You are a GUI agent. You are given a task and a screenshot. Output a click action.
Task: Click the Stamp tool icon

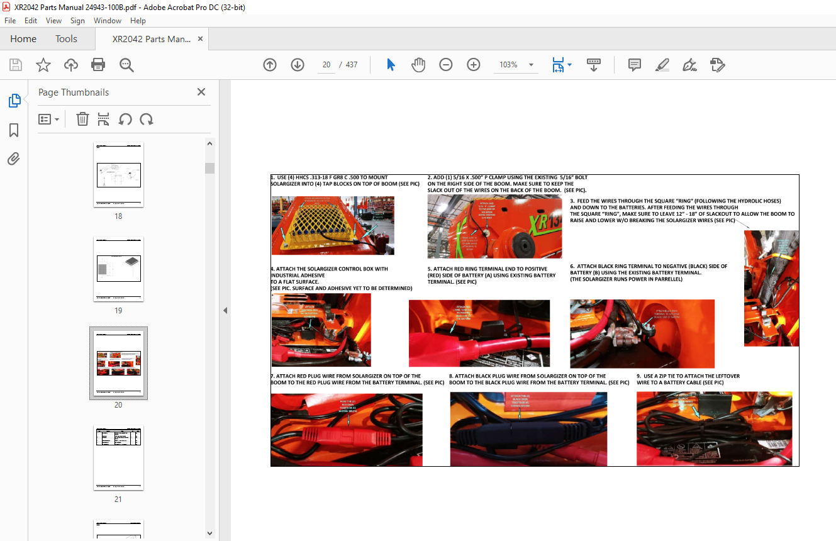718,65
